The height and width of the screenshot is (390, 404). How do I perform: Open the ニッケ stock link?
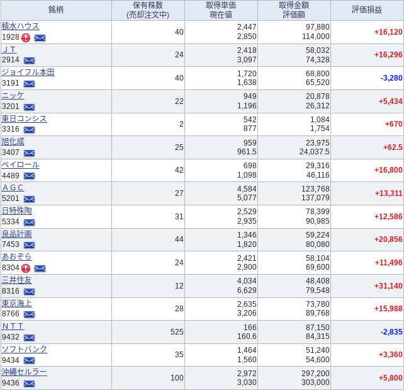[x=13, y=95]
